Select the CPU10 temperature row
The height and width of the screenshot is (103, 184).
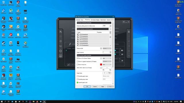click(93, 45)
